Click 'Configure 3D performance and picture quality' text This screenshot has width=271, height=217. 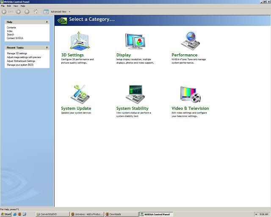pyautogui.click(x=77, y=61)
